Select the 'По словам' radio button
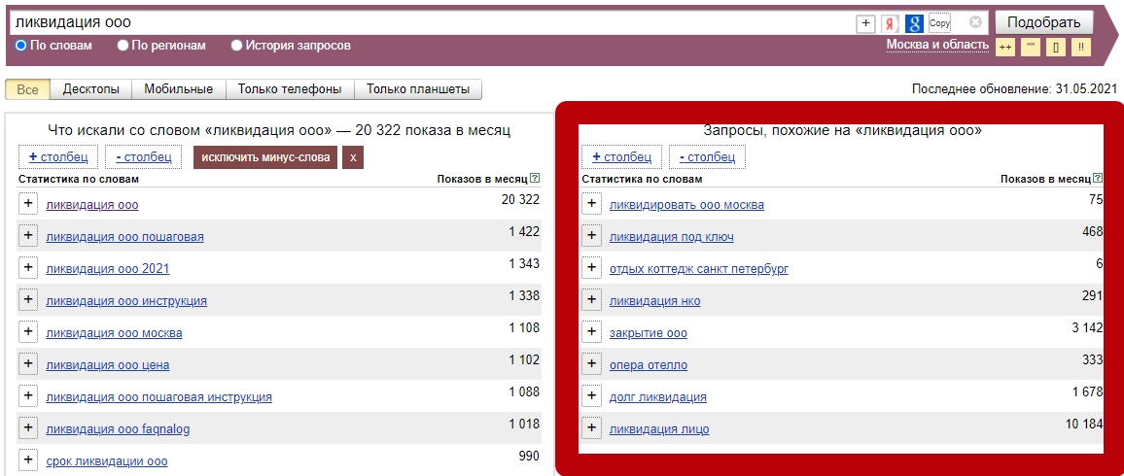The height and width of the screenshot is (476, 1124). [21, 46]
